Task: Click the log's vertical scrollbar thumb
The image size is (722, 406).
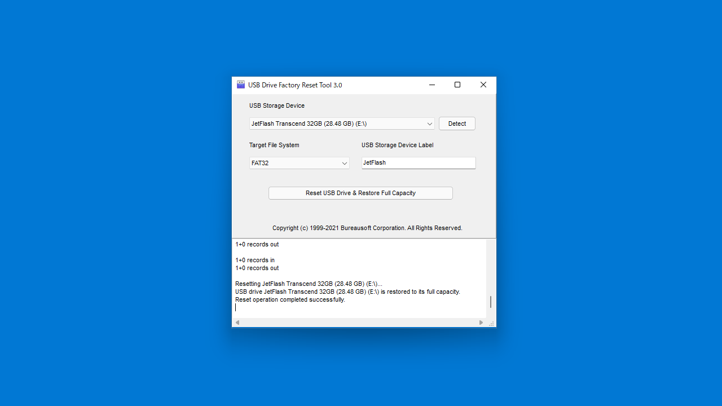Action: coord(491,302)
